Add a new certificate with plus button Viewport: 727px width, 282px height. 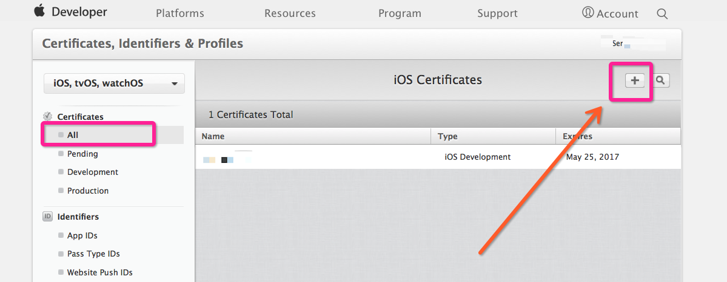point(635,80)
